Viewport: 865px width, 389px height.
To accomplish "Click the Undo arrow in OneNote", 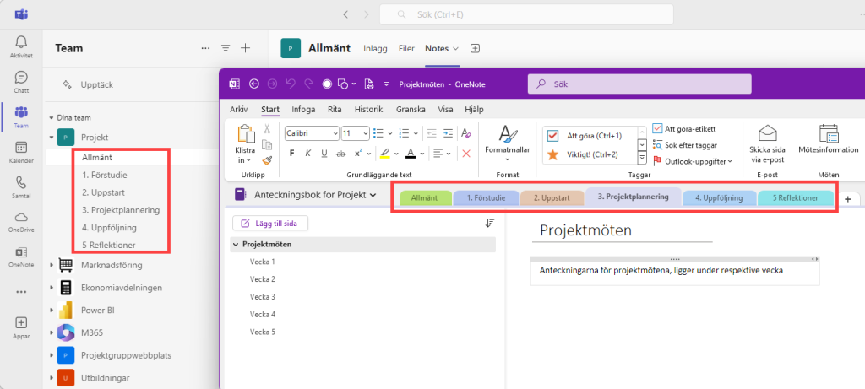I will pos(291,84).
